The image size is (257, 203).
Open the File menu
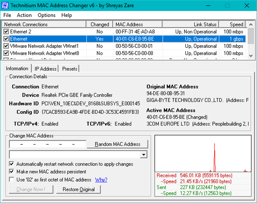[7, 15]
